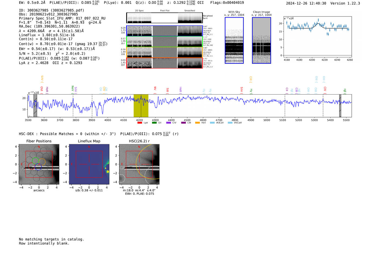Image resolution: width=379 pixels, height=258 pixels.
Task: Select the red-framed 2D spectrum fiber row
Action: pos(164,63)
